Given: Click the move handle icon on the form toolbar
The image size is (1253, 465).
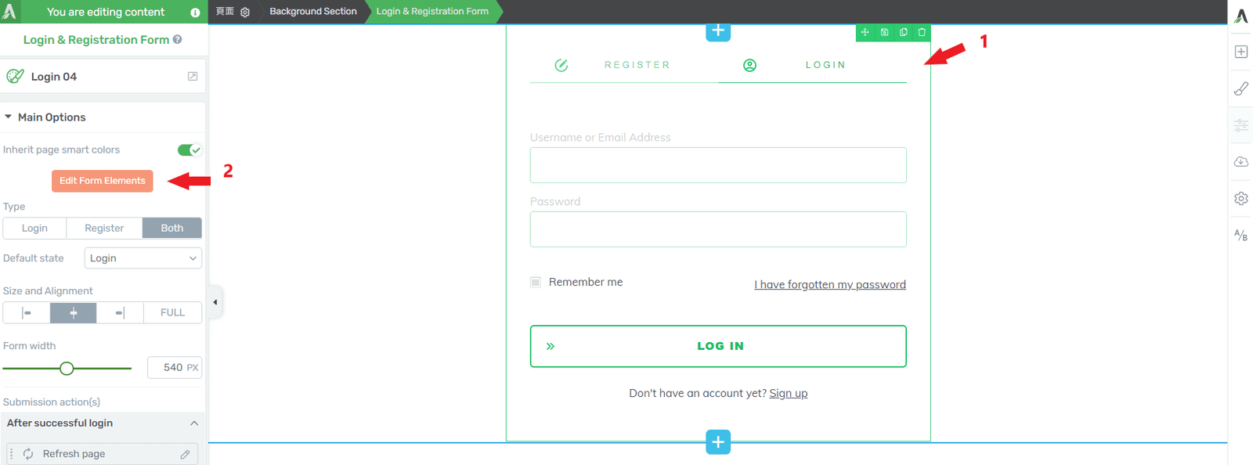Looking at the screenshot, I should pyautogui.click(x=865, y=32).
